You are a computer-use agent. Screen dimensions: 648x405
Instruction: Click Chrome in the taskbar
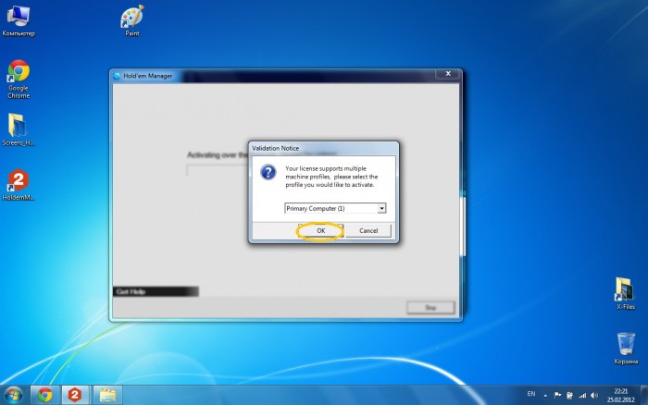[x=45, y=395]
